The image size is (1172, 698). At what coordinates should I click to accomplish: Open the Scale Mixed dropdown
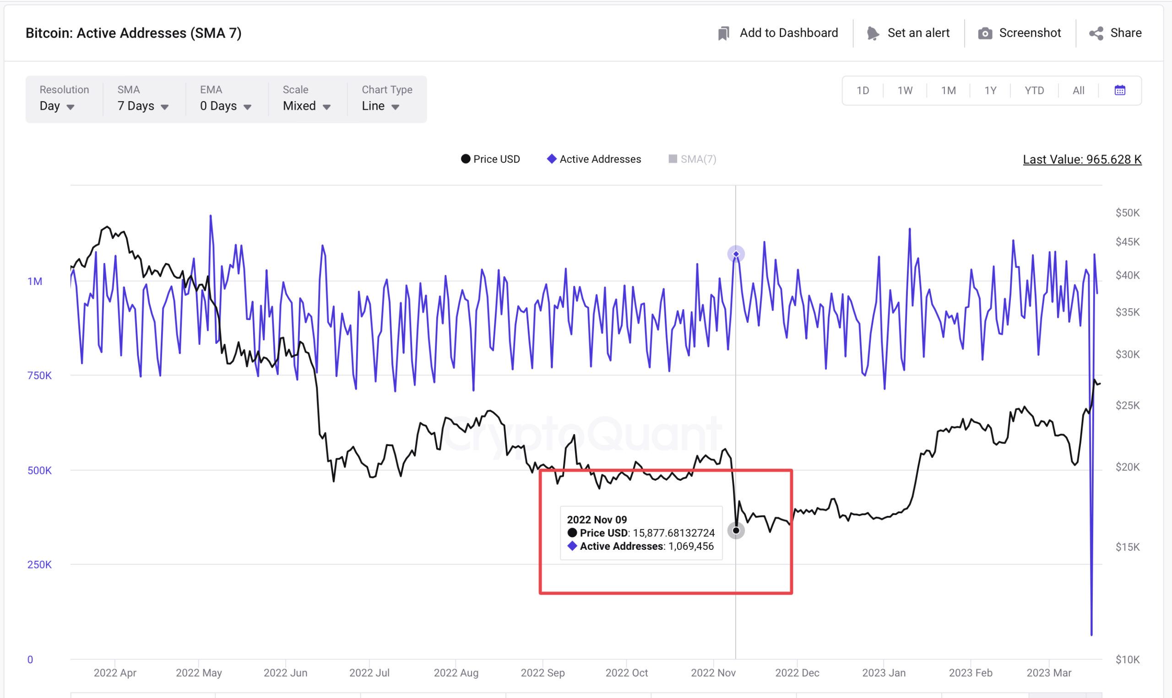[x=306, y=106]
